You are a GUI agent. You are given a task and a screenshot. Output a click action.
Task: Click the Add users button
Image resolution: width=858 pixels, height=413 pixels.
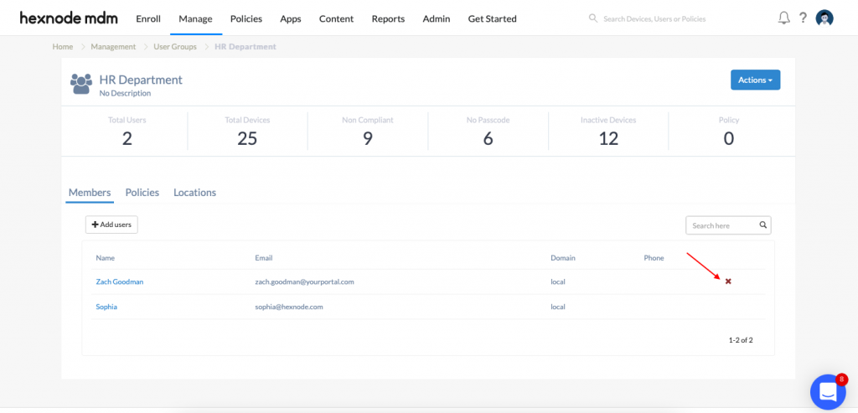pyautogui.click(x=111, y=225)
